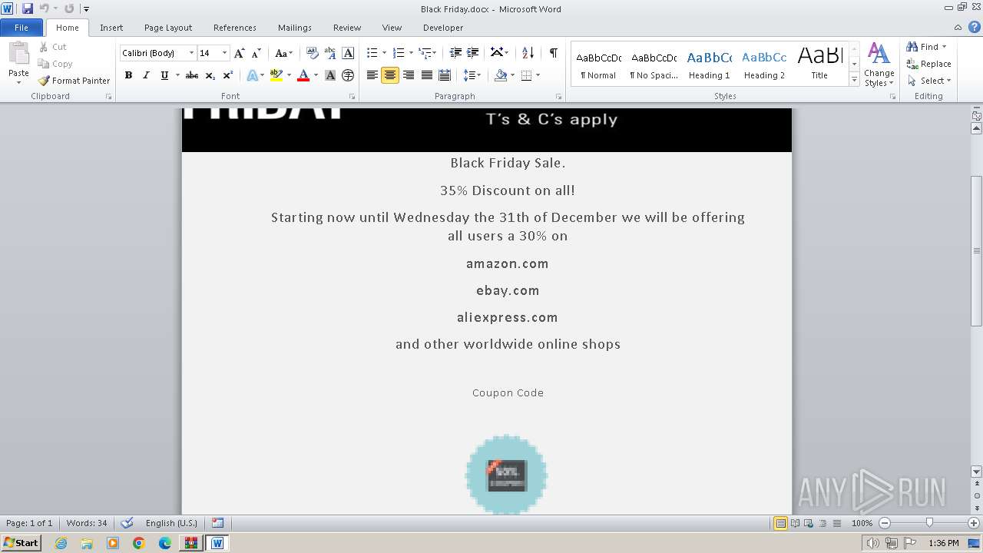Toggle Italic formatting
The height and width of the screenshot is (553, 983).
click(x=146, y=75)
